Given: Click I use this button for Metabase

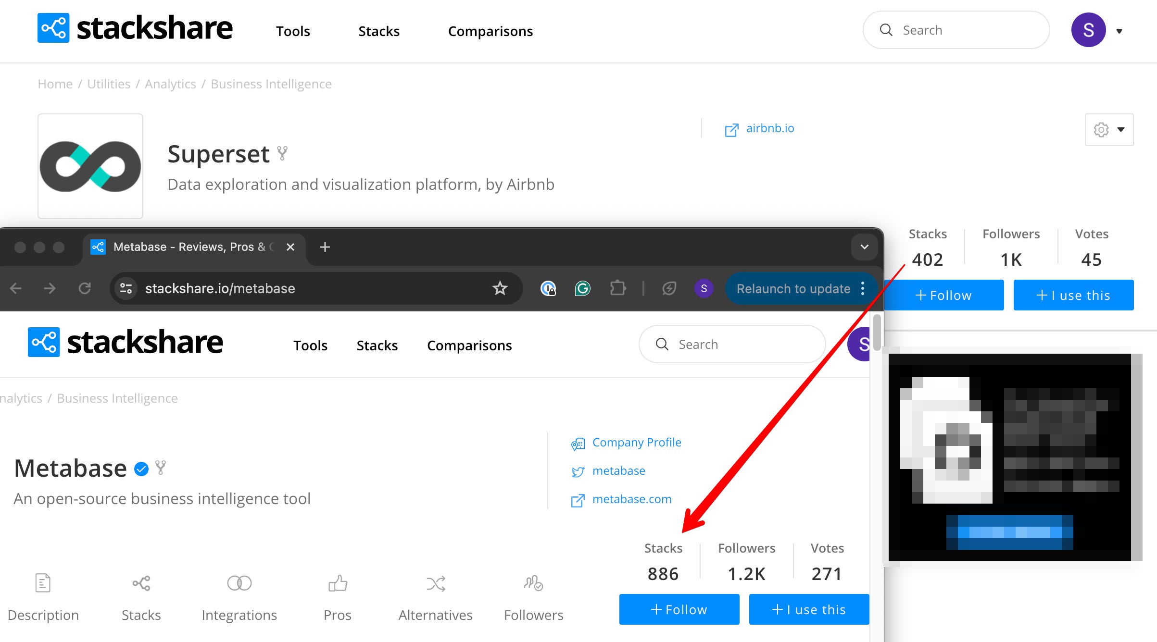Looking at the screenshot, I should click(x=809, y=609).
